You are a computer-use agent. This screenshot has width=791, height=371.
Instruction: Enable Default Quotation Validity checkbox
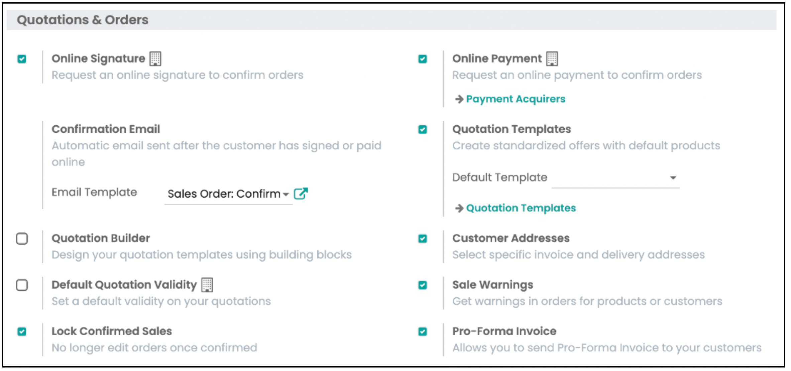click(x=22, y=285)
